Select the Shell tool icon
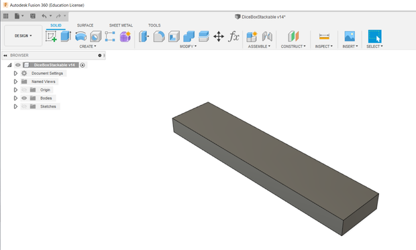The height and width of the screenshot is (250, 416). pyautogui.click(x=174, y=37)
